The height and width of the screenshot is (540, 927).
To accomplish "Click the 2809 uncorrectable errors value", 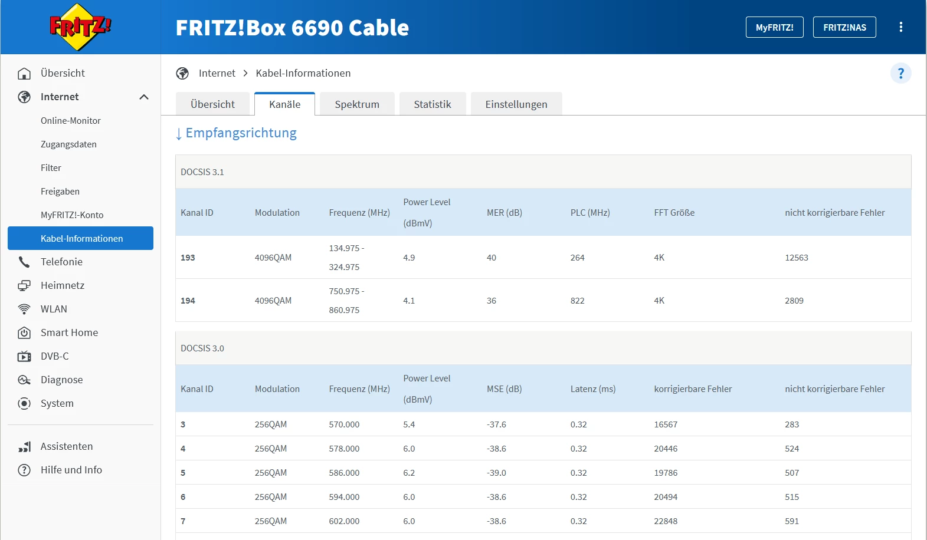I will [x=794, y=301].
